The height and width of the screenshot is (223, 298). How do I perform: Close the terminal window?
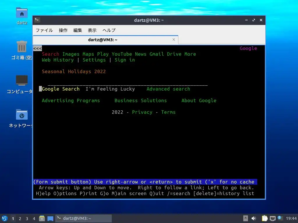coord(261,20)
